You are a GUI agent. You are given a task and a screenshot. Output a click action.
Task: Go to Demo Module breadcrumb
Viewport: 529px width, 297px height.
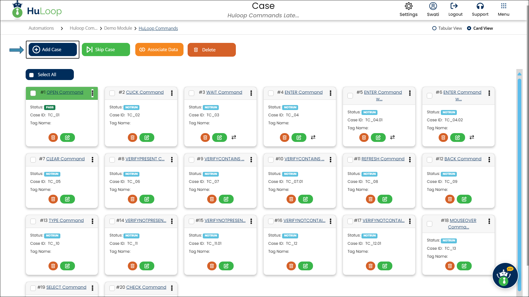tap(118, 28)
